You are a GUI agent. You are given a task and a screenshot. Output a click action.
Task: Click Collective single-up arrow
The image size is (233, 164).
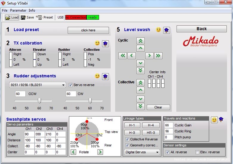pyautogui.click(x=141, y=90)
